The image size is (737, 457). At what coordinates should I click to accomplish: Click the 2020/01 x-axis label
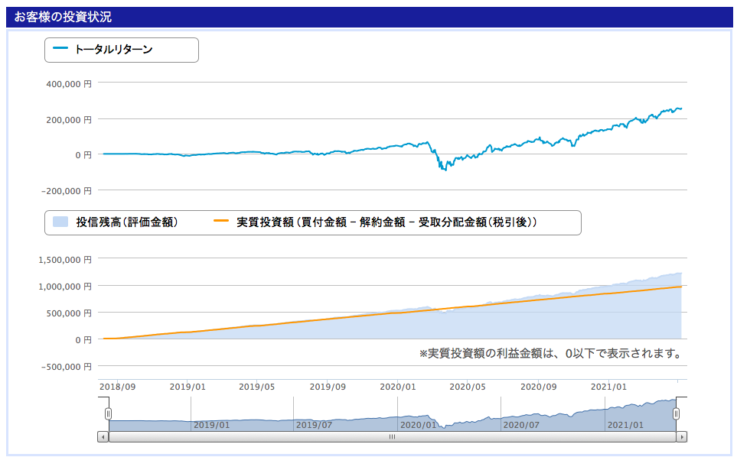coord(398,387)
